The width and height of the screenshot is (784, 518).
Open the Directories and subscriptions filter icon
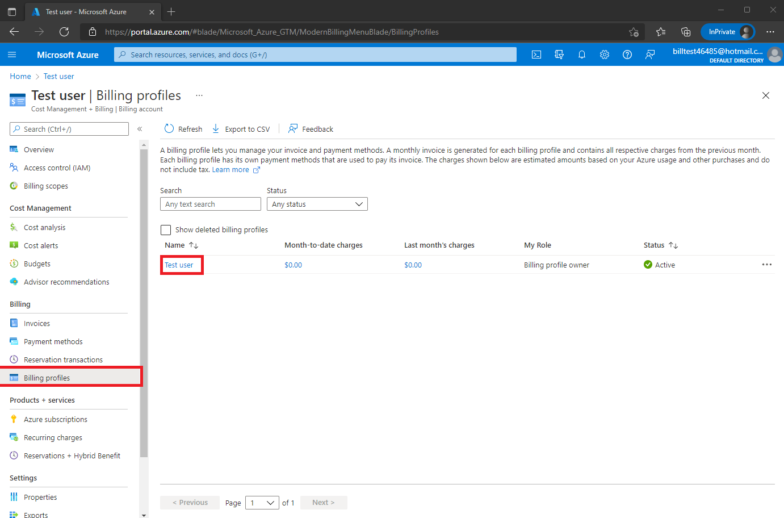tap(559, 55)
